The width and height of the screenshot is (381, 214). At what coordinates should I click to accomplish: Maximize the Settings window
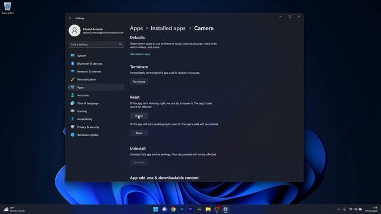[290, 17]
